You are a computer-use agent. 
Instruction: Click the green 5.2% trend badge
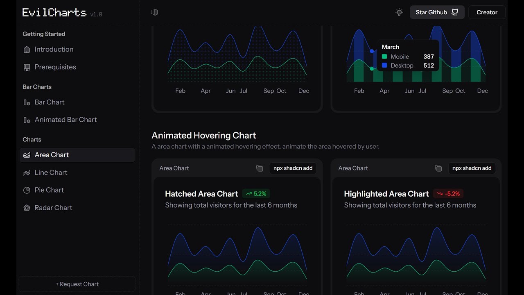tap(256, 194)
